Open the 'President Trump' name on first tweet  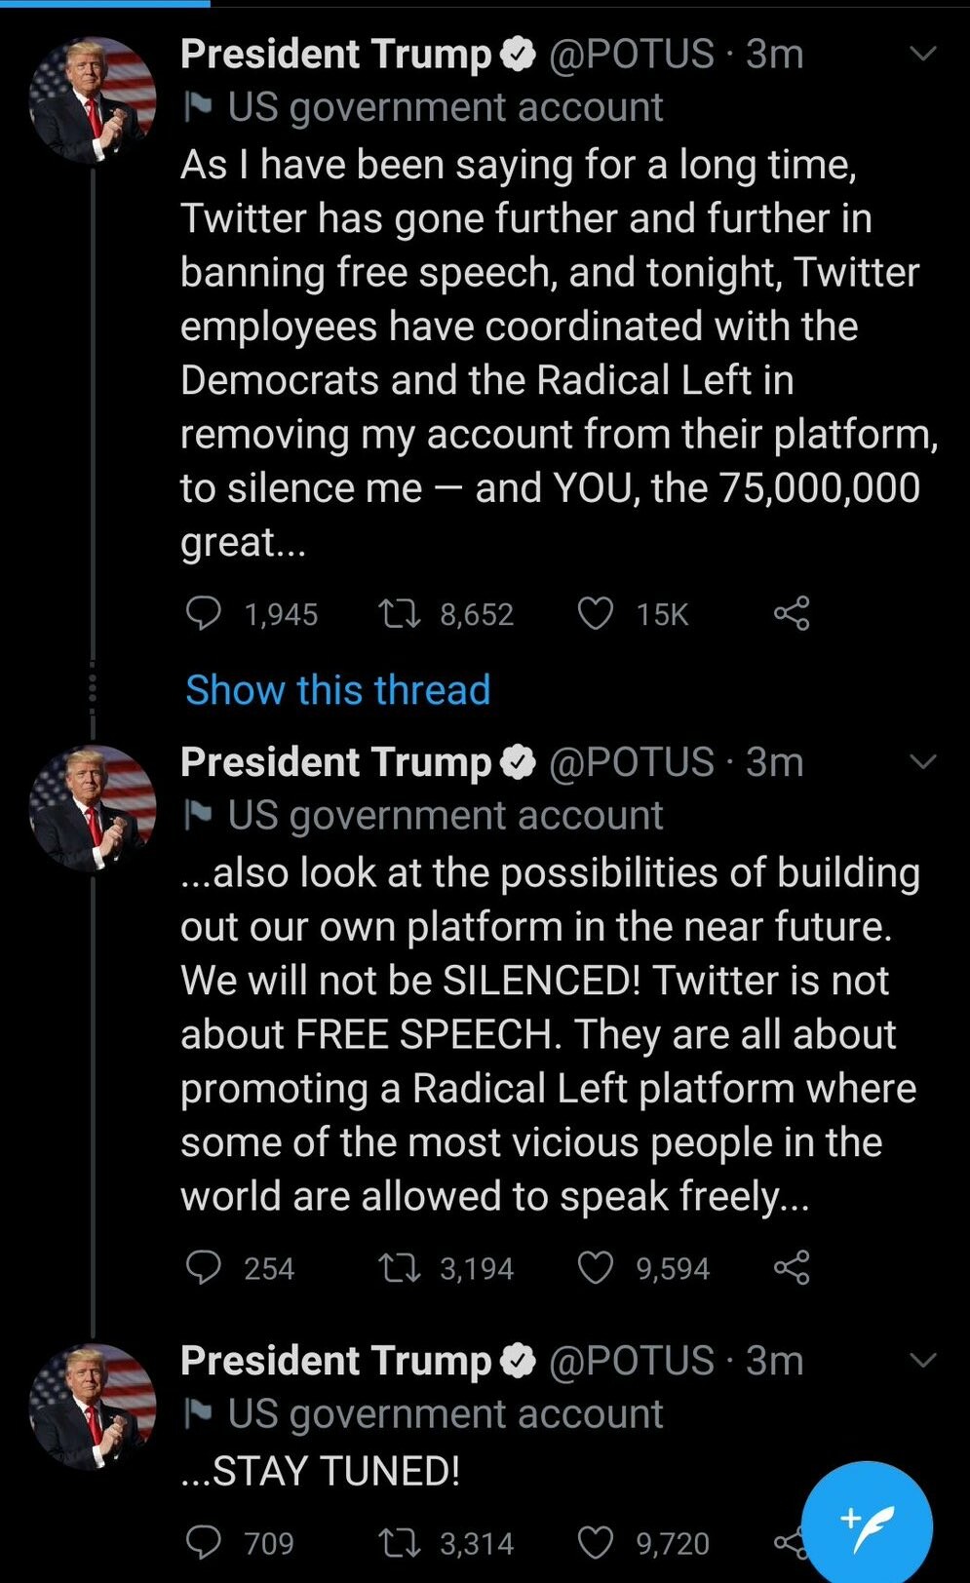coord(335,55)
